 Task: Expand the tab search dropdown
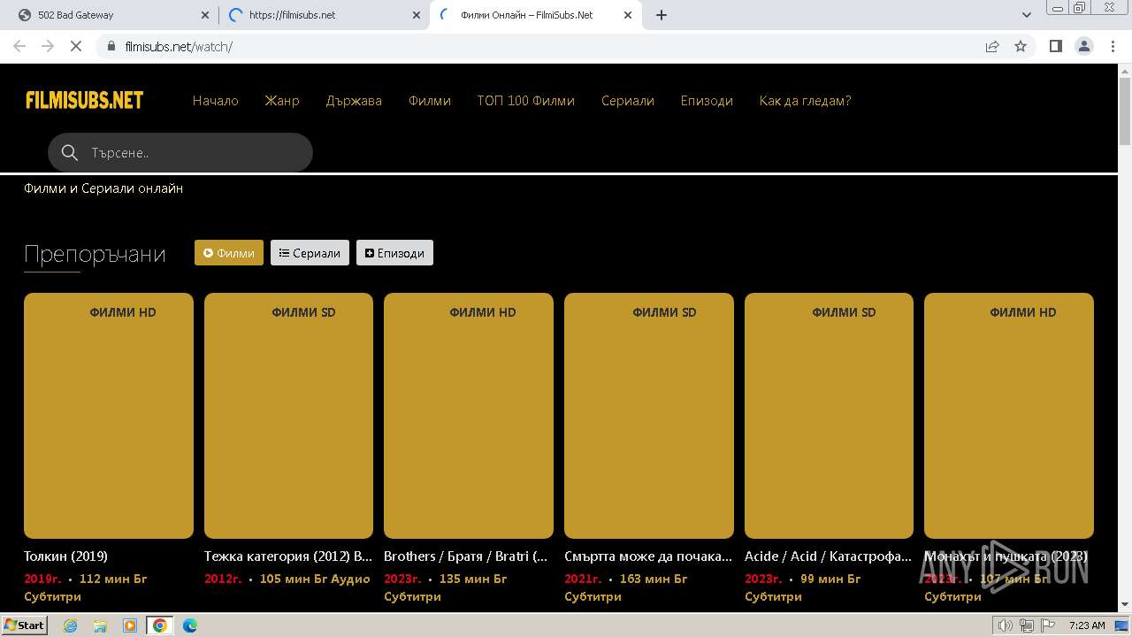tap(1027, 15)
